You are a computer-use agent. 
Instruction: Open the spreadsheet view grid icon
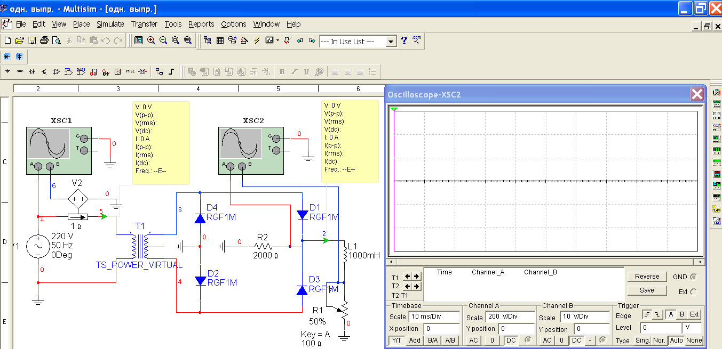tap(220, 40)
